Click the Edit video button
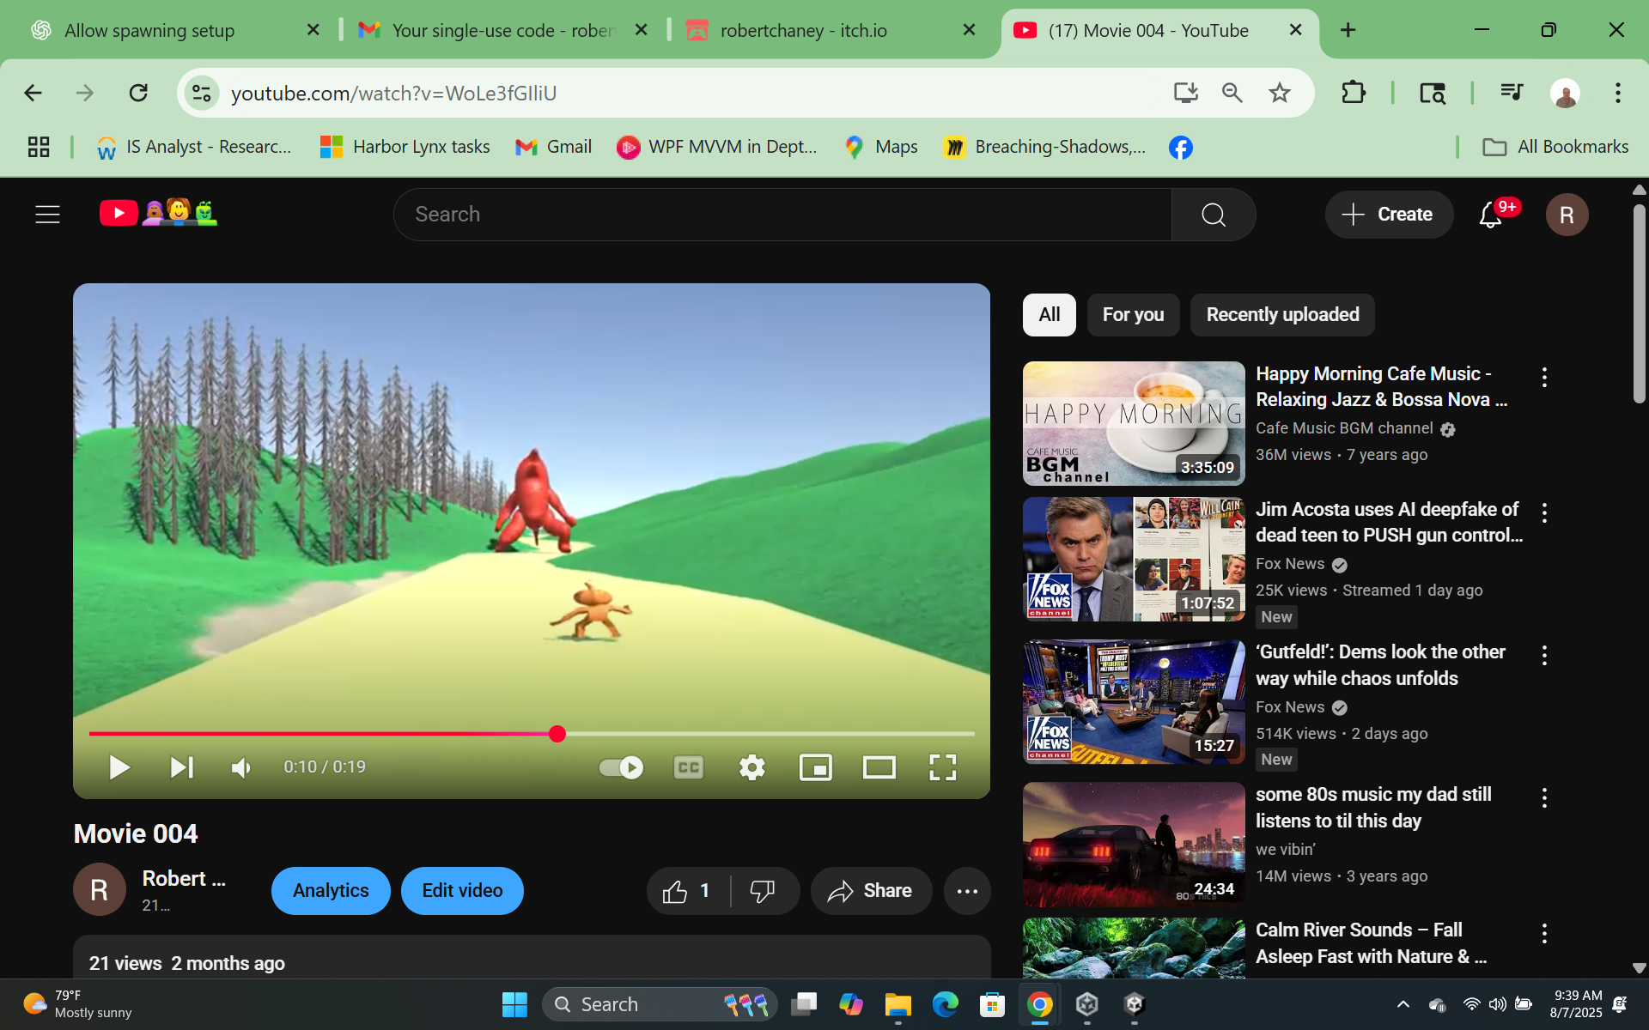Screen dimensions: 1649x1030 point(462,891)
